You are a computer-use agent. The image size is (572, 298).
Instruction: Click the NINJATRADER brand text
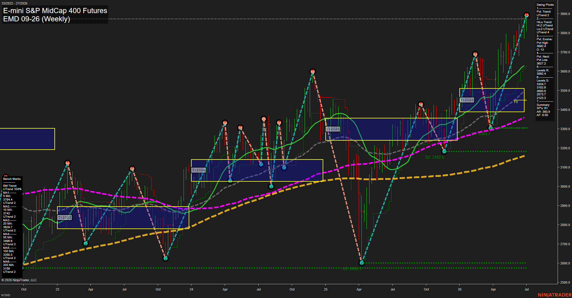555,295
